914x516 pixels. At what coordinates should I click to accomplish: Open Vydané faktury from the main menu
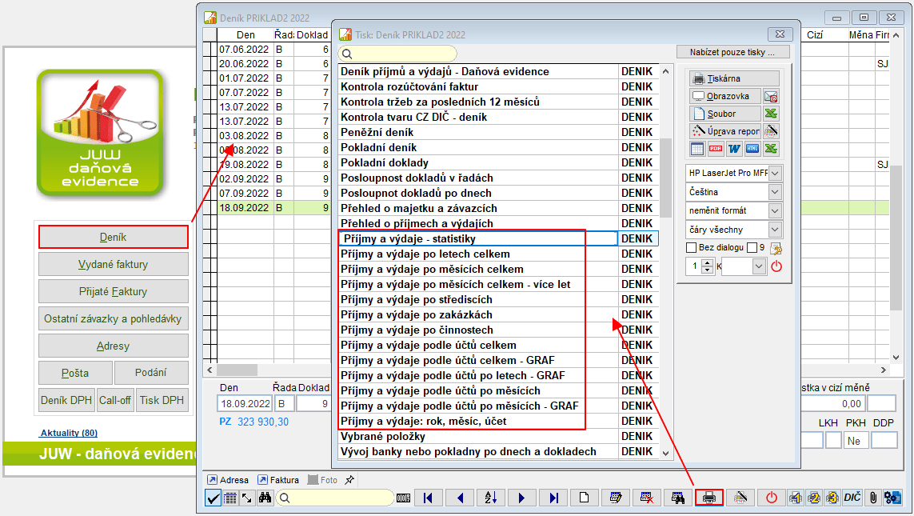[x=113, y=264]
